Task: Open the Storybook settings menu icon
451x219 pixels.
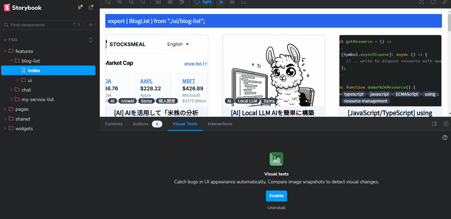Action: pos(91,8)
